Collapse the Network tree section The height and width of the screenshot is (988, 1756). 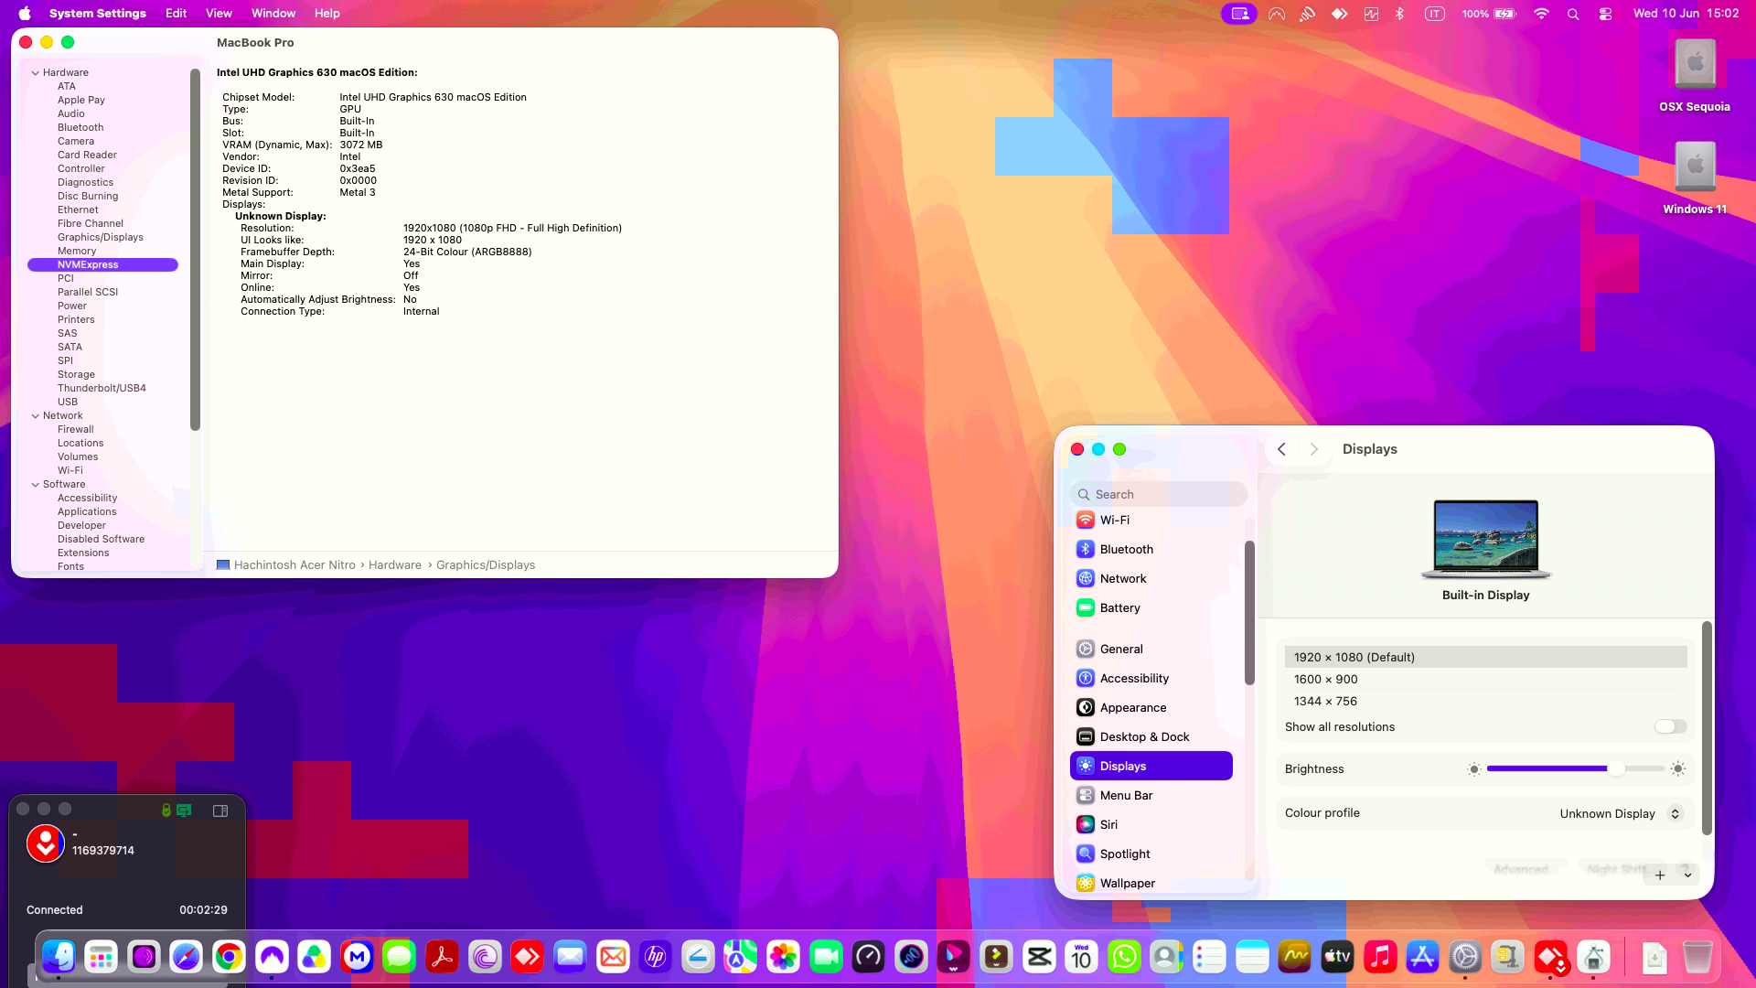tap(36, 415)
